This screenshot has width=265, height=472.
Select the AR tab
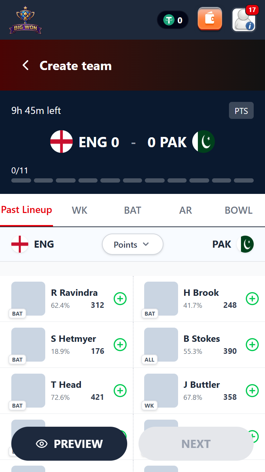pyautogui.click(x=185, y=210)
